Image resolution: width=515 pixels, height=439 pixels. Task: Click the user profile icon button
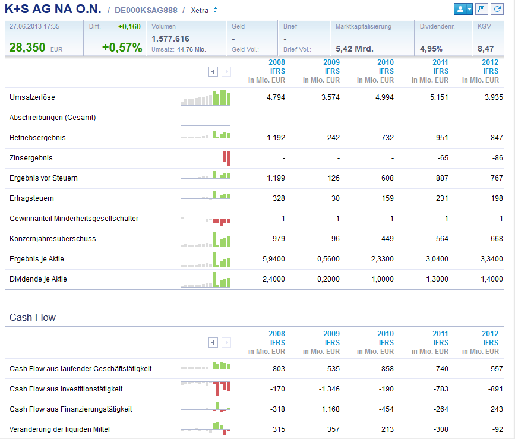[460, 9]
